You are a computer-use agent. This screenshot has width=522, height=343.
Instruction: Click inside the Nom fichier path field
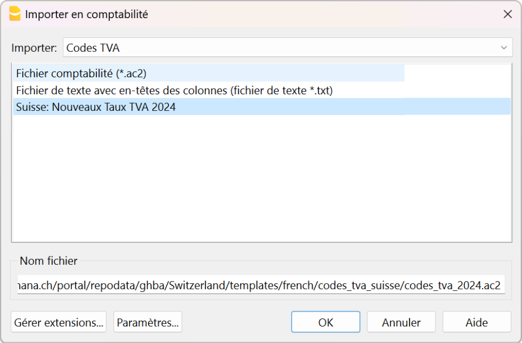tap(259, 284)
